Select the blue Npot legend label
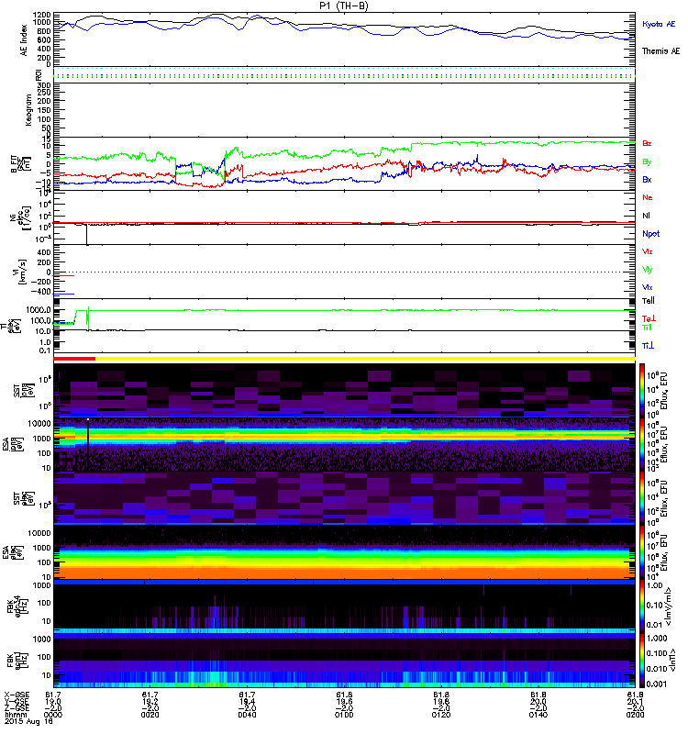Image resolution: width=688 pixels, height=734 pixels. pyautogui.click(x=651, y=234)
